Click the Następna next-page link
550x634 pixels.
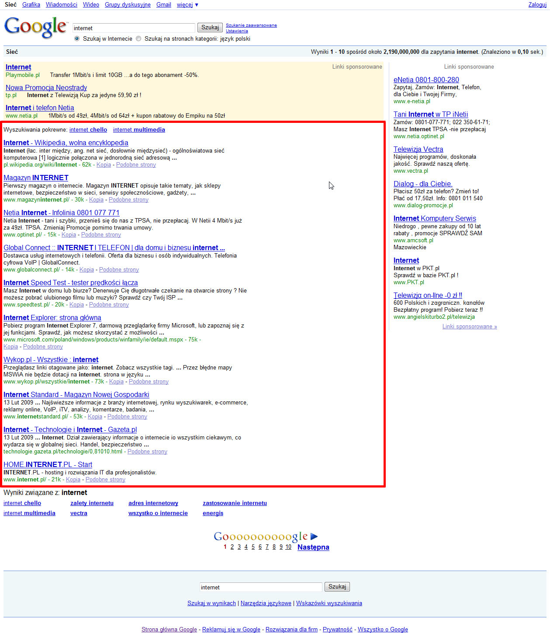313,547
